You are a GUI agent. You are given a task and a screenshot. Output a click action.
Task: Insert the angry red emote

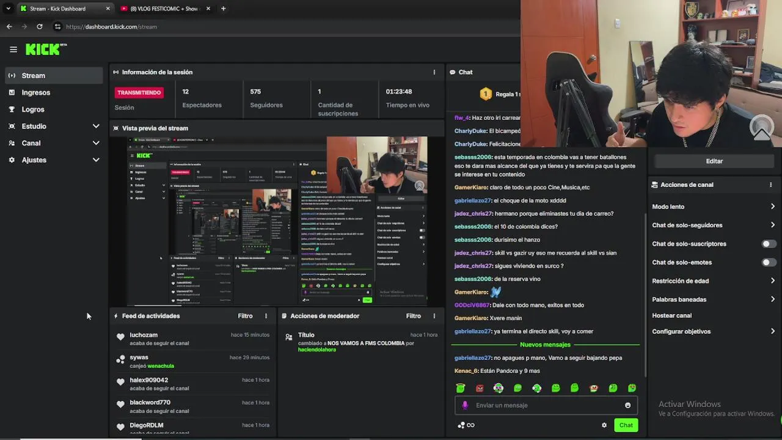point(480,388)
